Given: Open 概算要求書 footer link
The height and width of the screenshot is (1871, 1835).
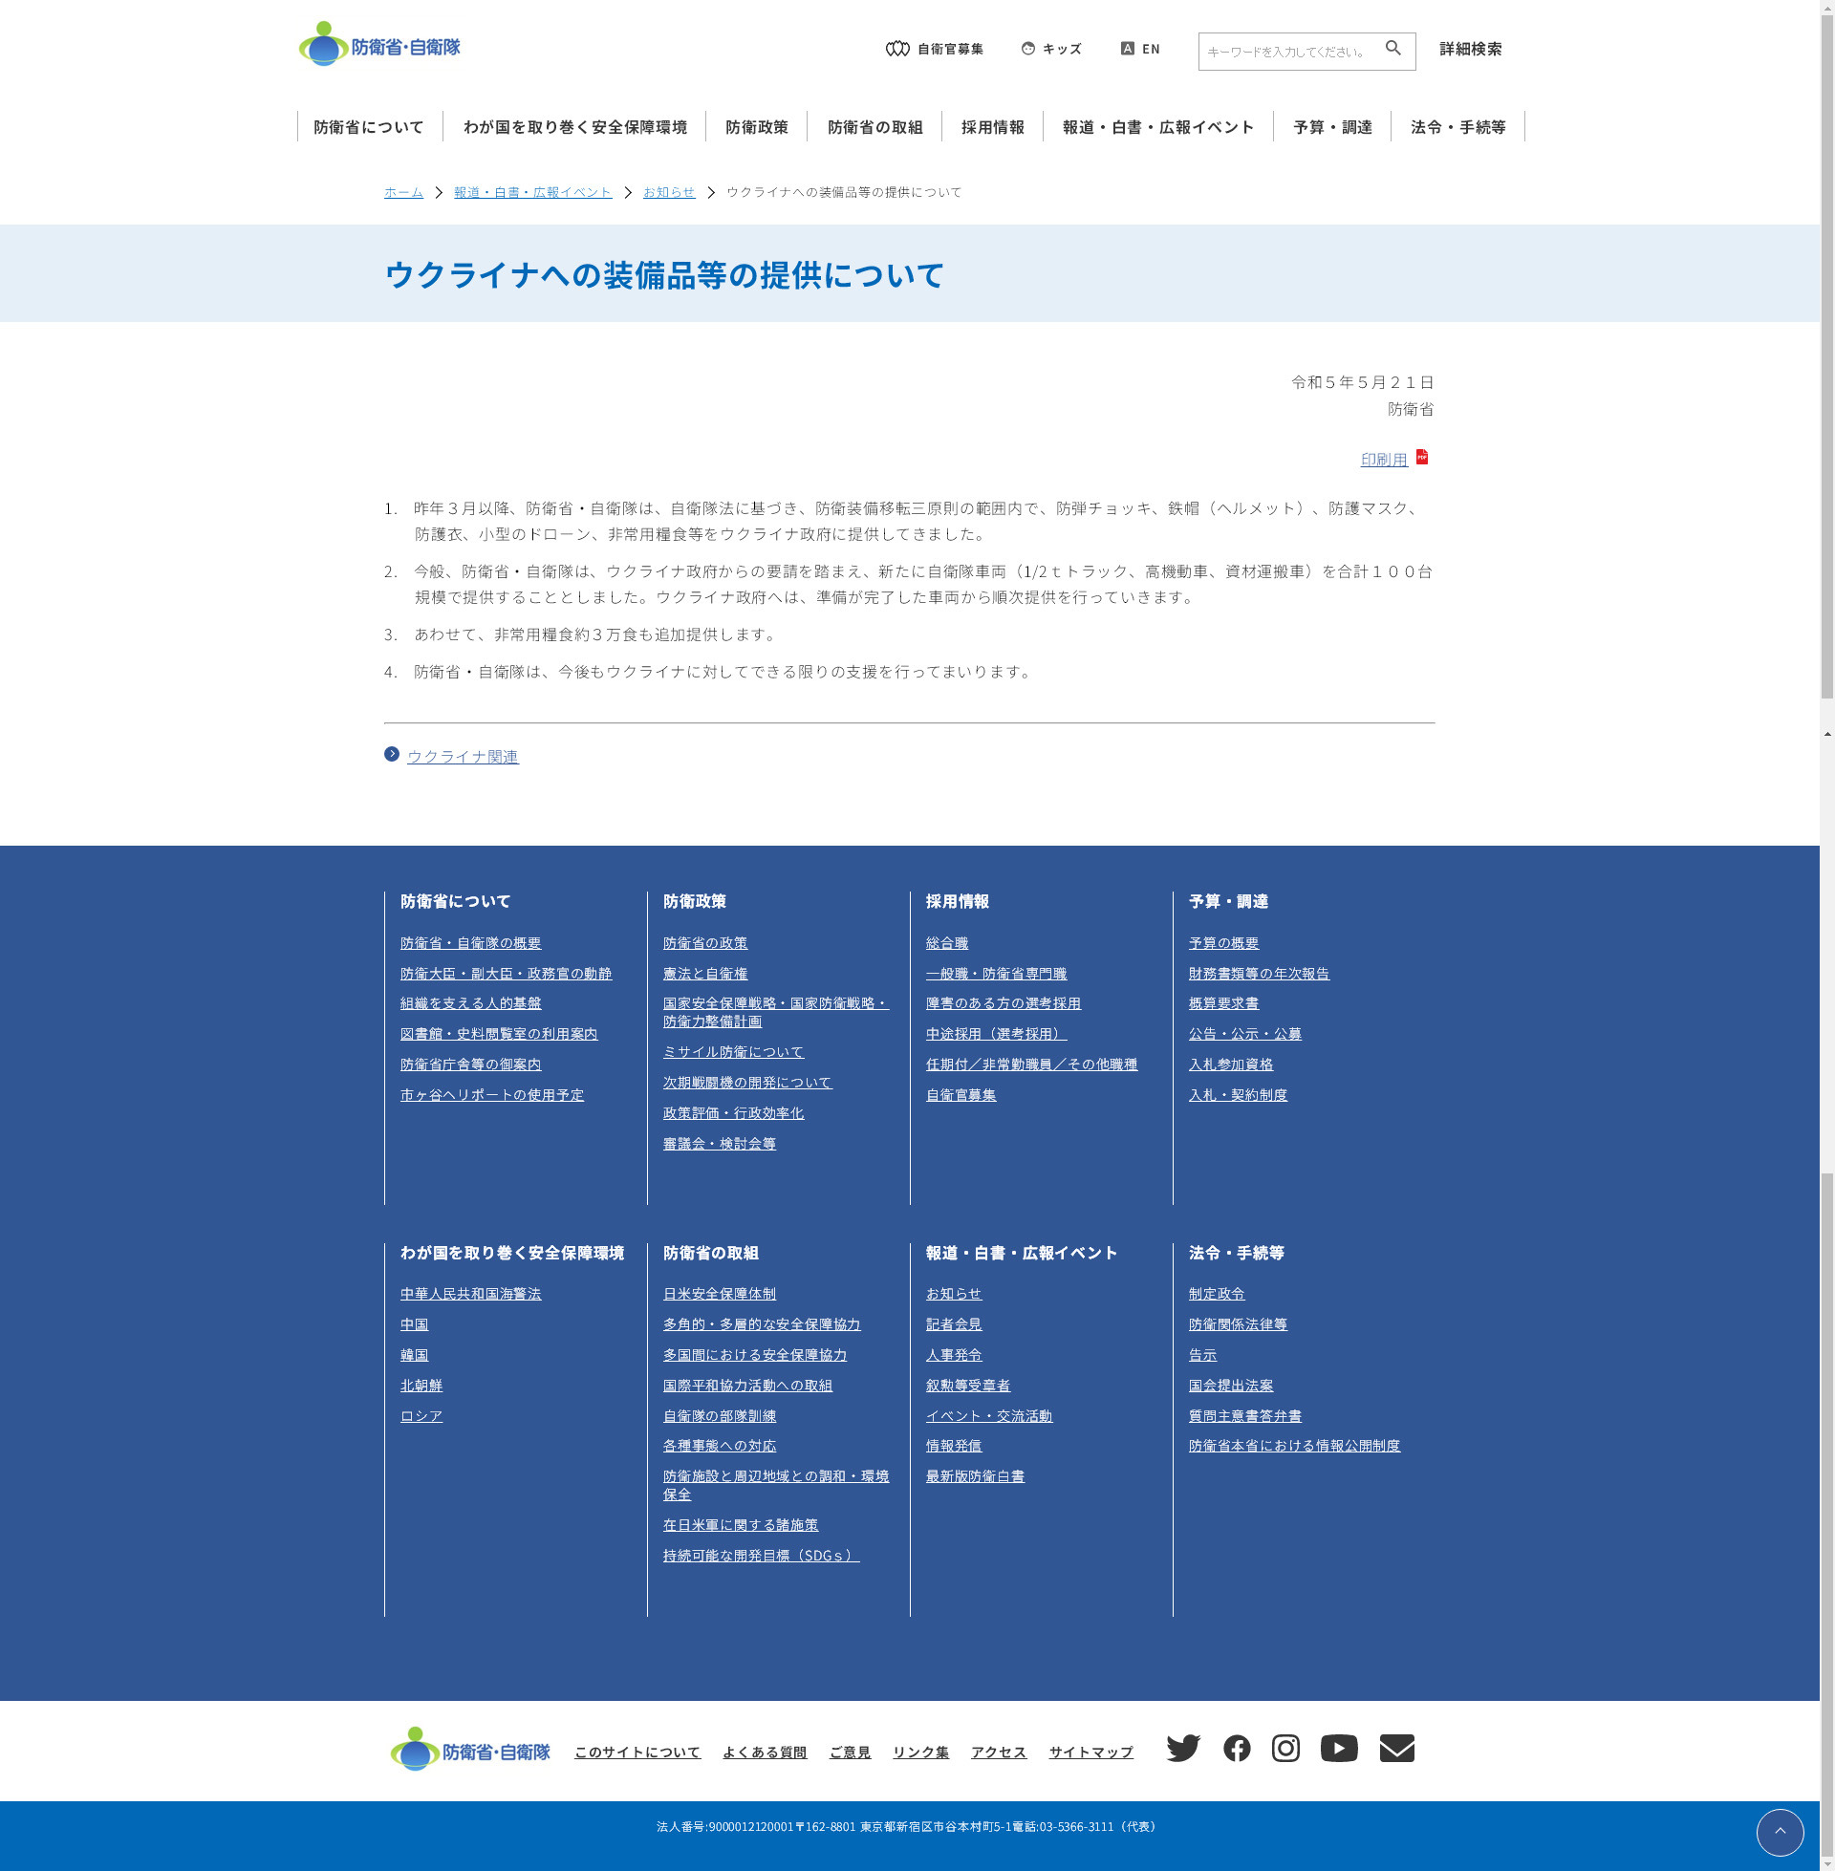Looking at the screenshot, I should [x=1223, y=1004].
